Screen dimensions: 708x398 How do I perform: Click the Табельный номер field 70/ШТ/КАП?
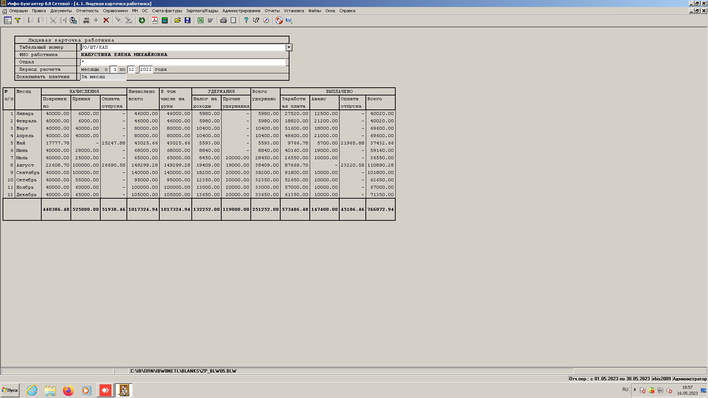(183, 47)
